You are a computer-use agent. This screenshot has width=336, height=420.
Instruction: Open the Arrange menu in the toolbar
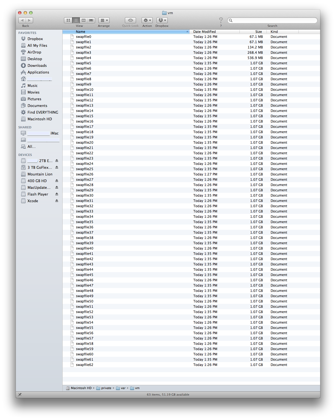(x=104, y=20)
